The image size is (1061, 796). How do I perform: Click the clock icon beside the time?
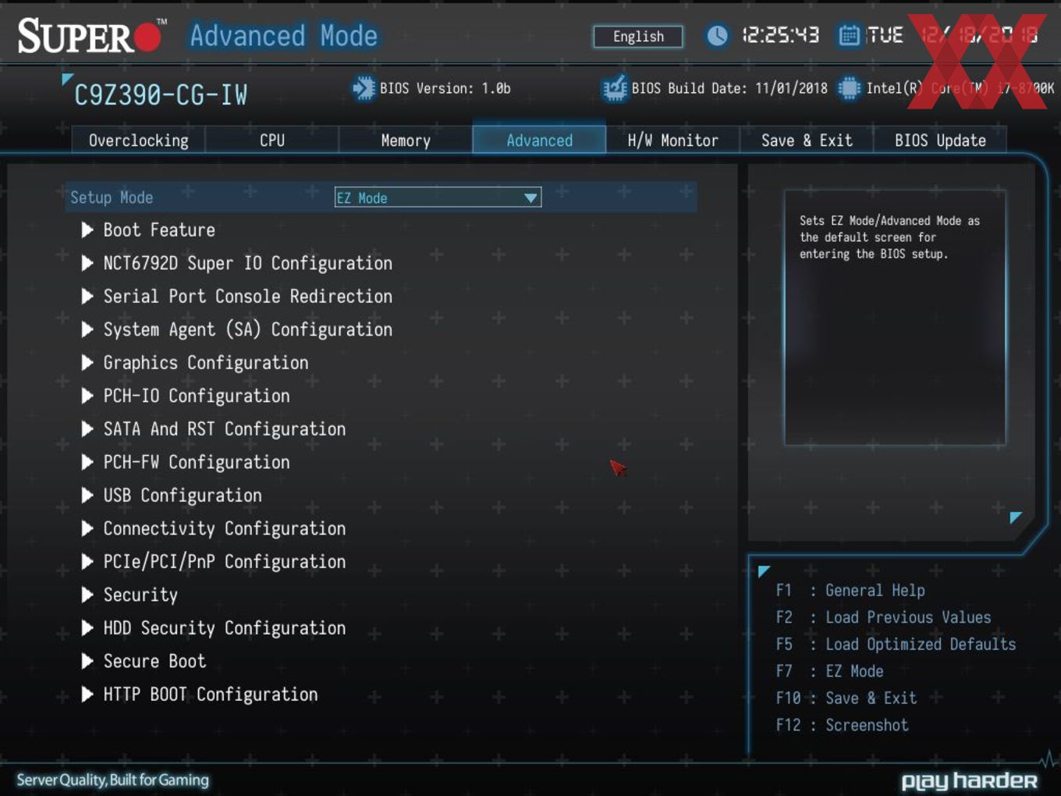717,35
